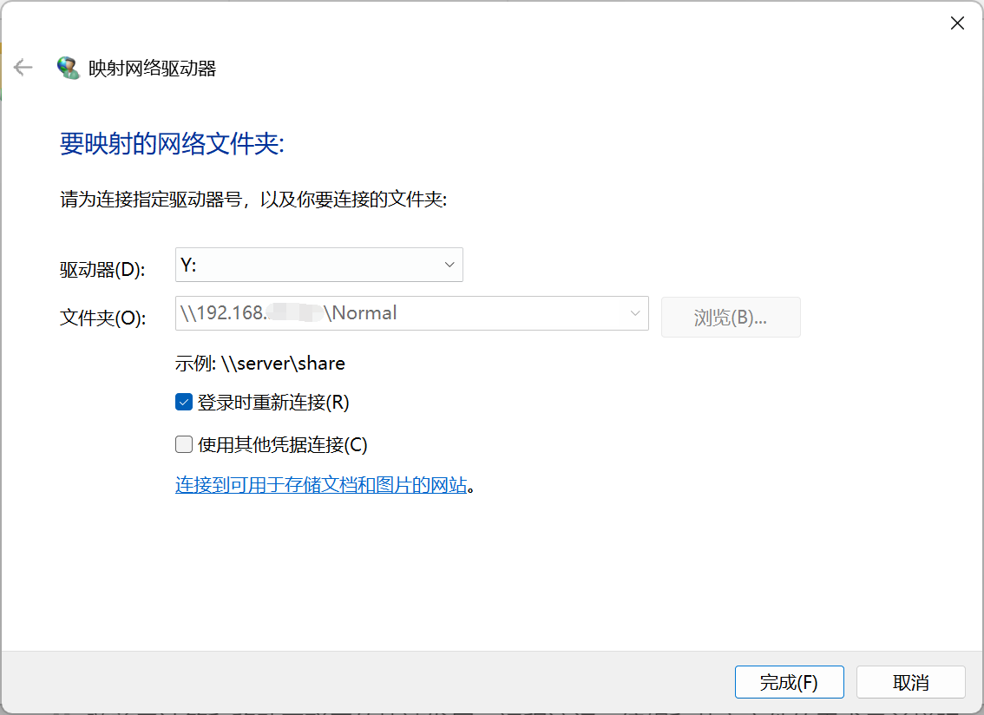Click the 请为连接指定驱动器号 instruction text

(x=253, y=200)
